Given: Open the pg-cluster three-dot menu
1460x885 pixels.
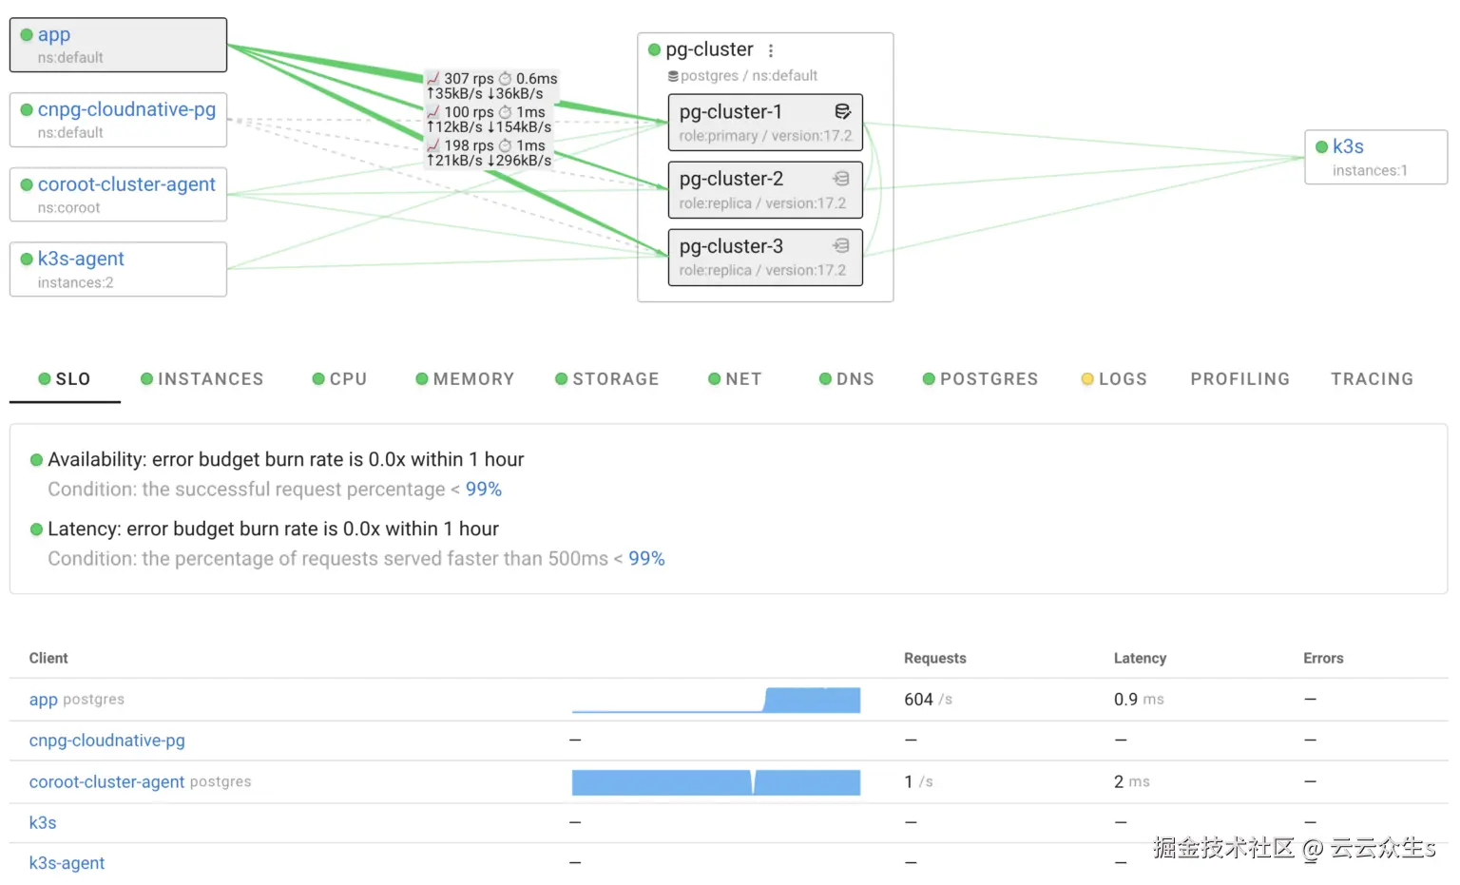Looking at the screenshot, I should point(771,50).
